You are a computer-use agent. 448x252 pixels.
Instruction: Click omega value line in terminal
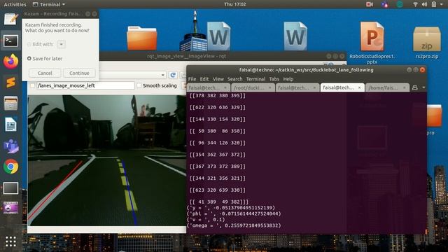coord(234,225)
